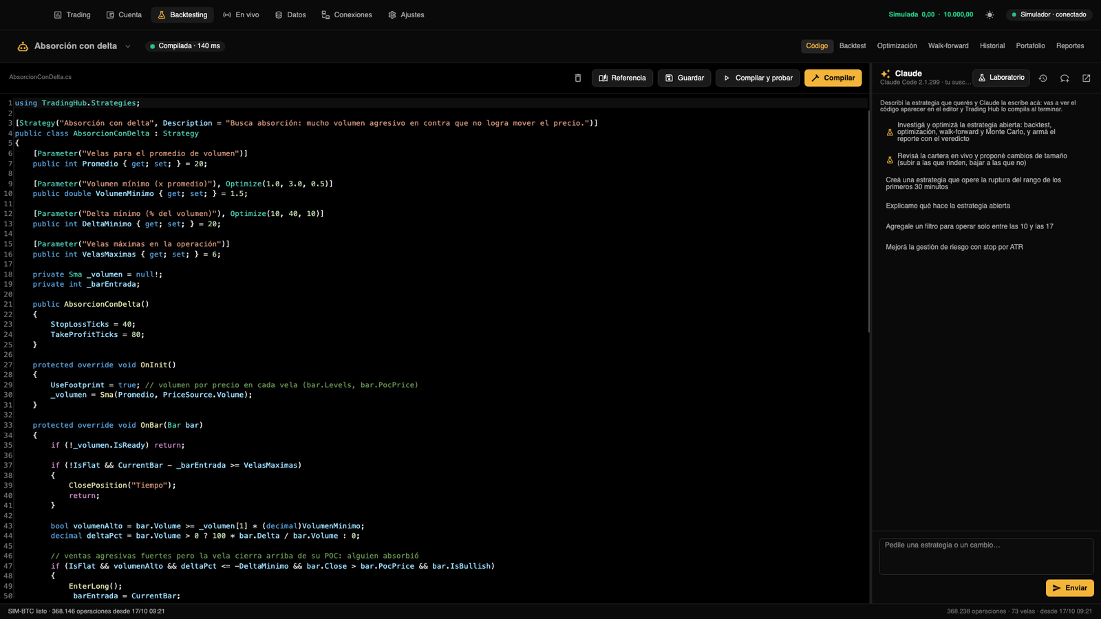The height and width of the screenshot is (619, 1101).
Task: Go to the Cuenta section
Action: click(x=124, y=14)
